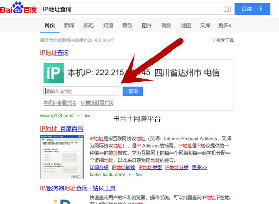The height and width of the screenshot is (204, 279).
Task: Open 本机IP查看方法 link
Action: click(60, 103)
